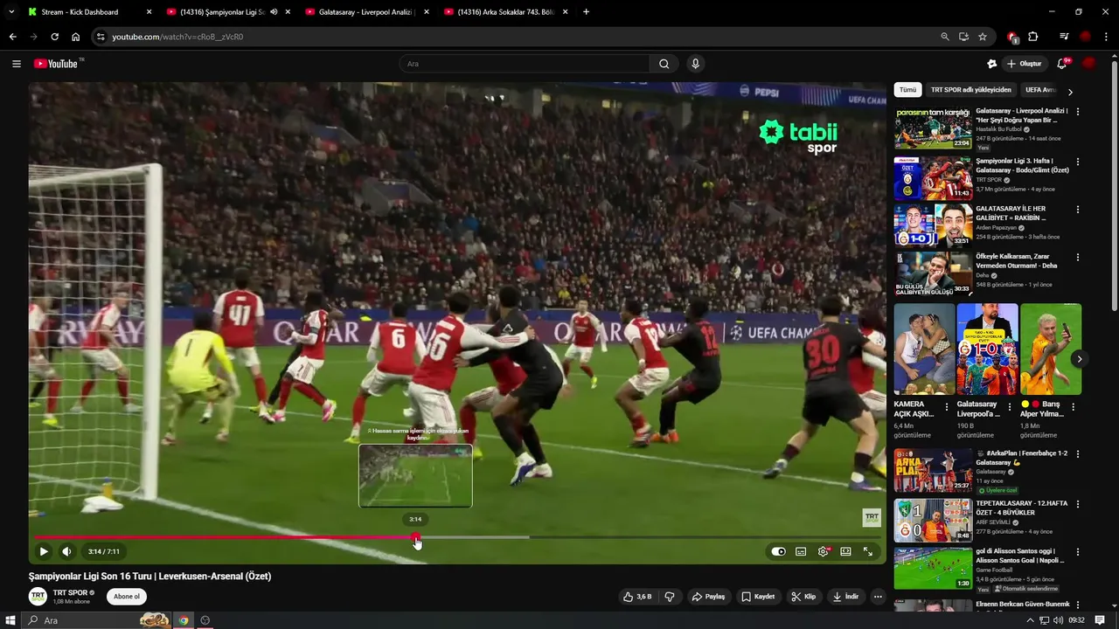This screenshot has width=1119, height=629.
Task: Subscribe with the Abone ol button
Action: pos(127,597)
